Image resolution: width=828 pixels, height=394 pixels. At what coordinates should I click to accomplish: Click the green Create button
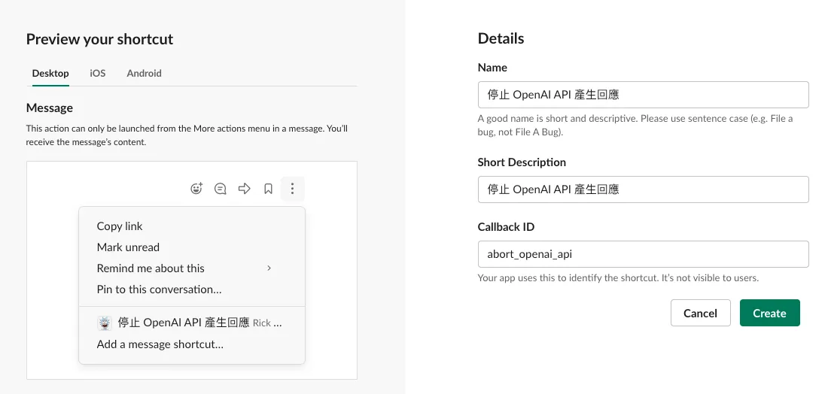tap(769, 313)
